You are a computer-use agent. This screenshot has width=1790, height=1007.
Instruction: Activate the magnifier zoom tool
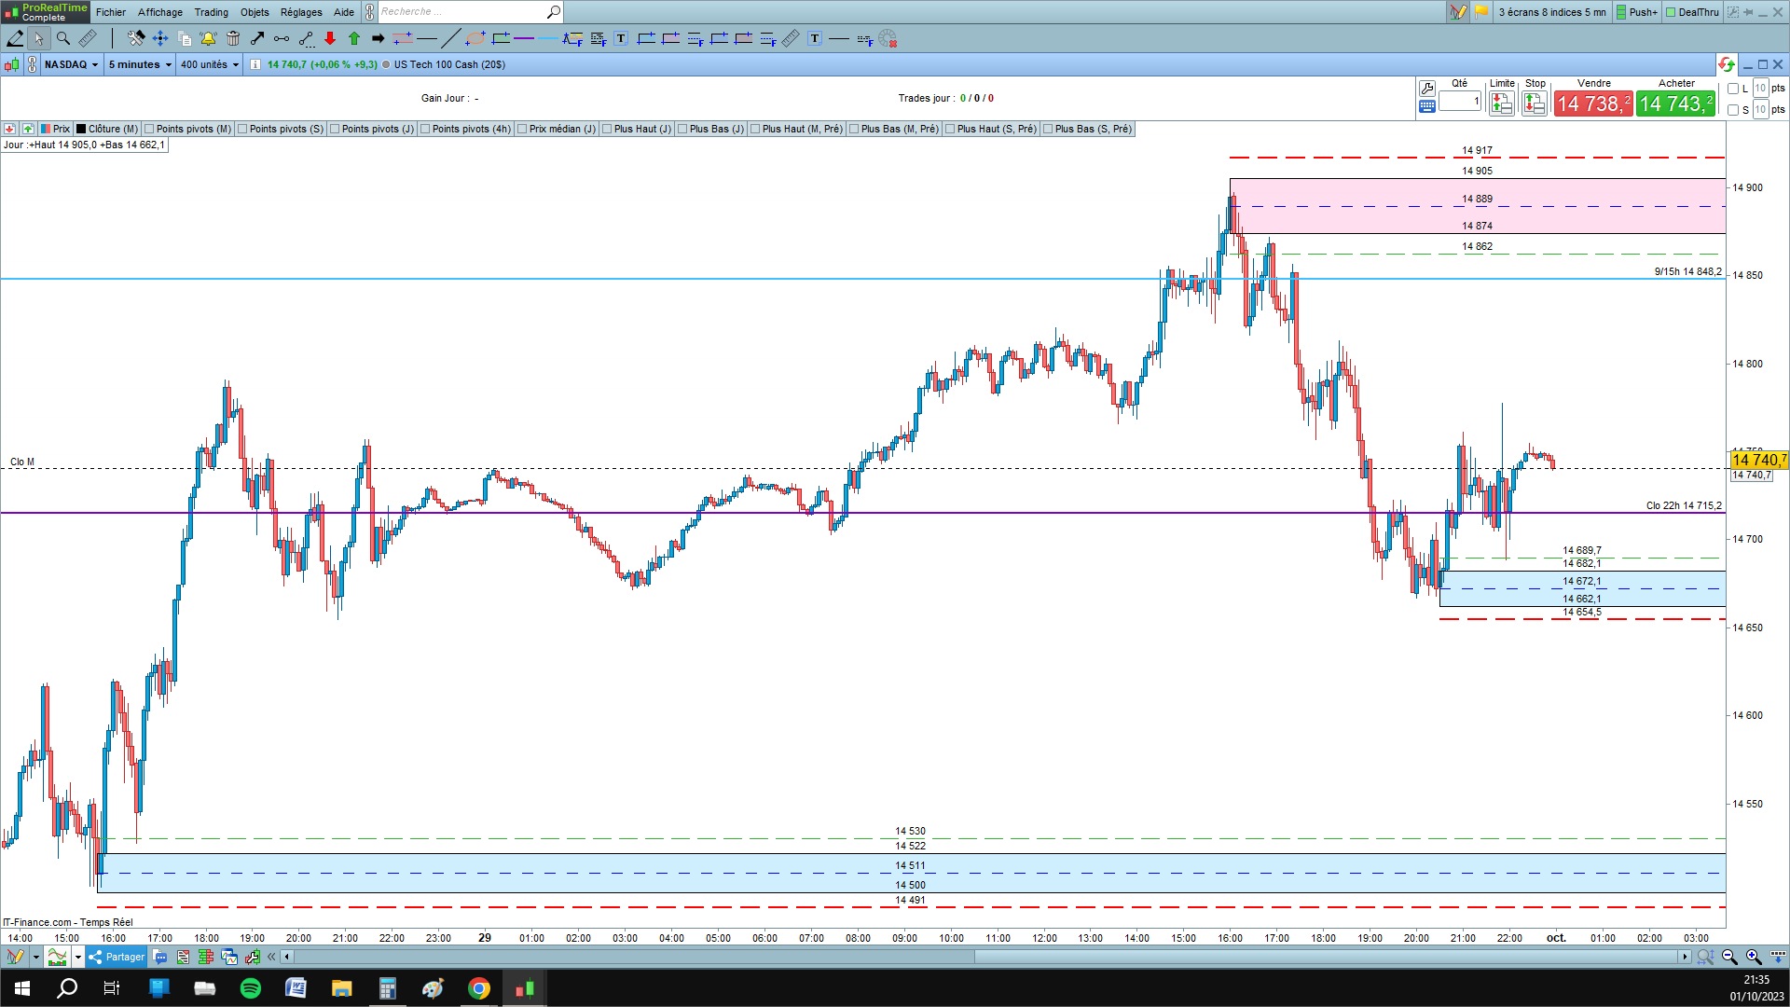click(63, 38)
